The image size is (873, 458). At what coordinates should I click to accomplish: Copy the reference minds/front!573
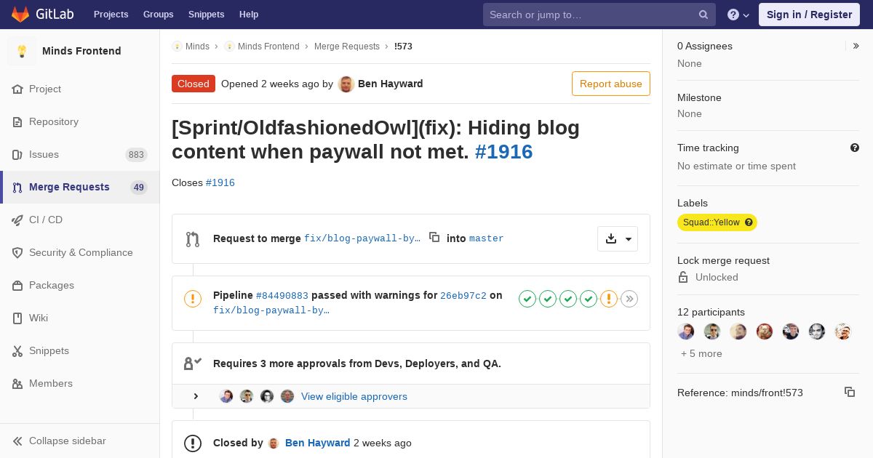tap(850, 392)
